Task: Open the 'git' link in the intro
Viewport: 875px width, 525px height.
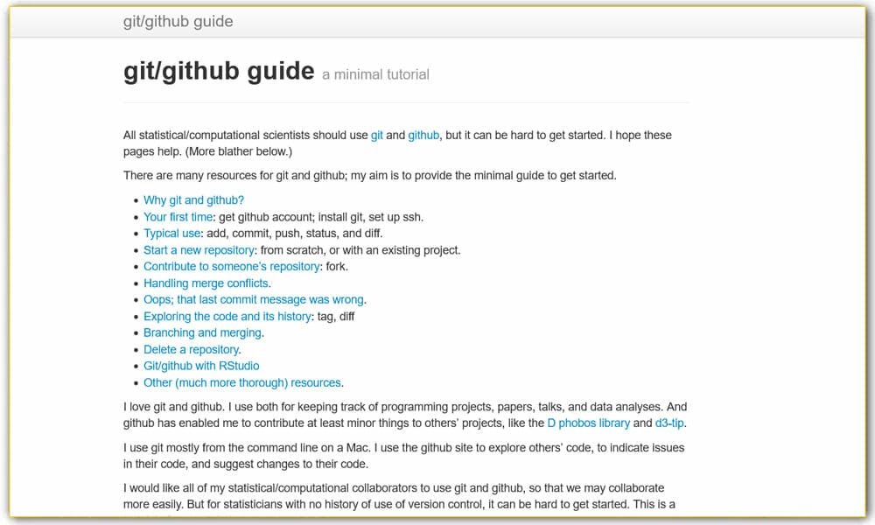Action: (x=376, y=136)
